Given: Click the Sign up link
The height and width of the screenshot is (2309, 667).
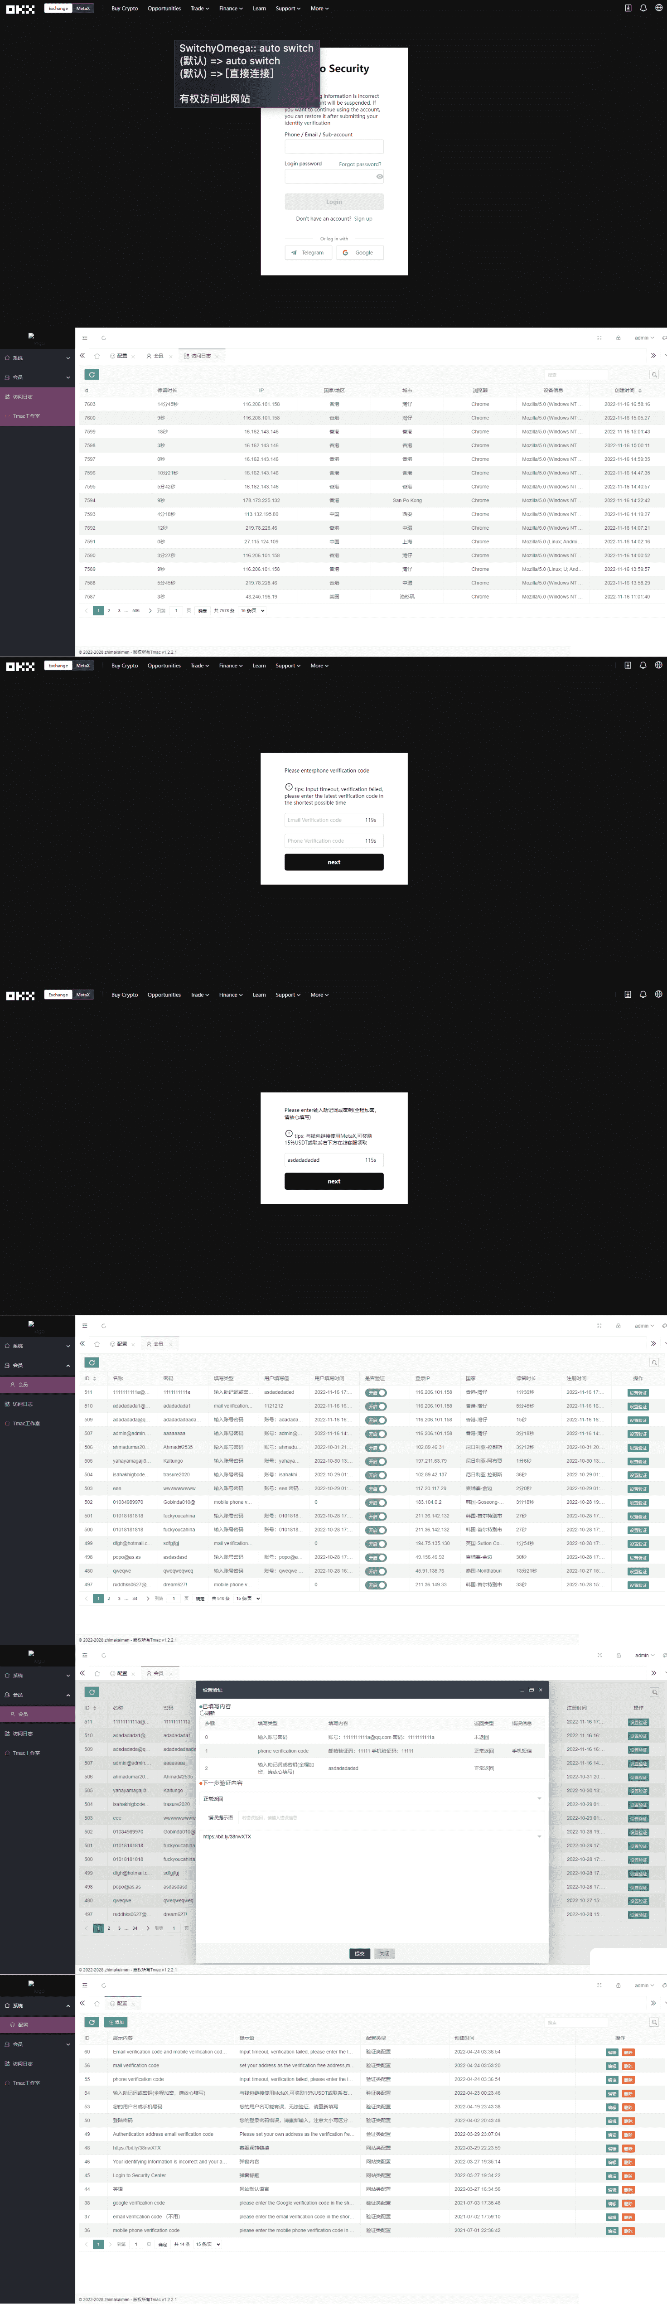Looking at the screenshot, I should (x=363, y=219).
